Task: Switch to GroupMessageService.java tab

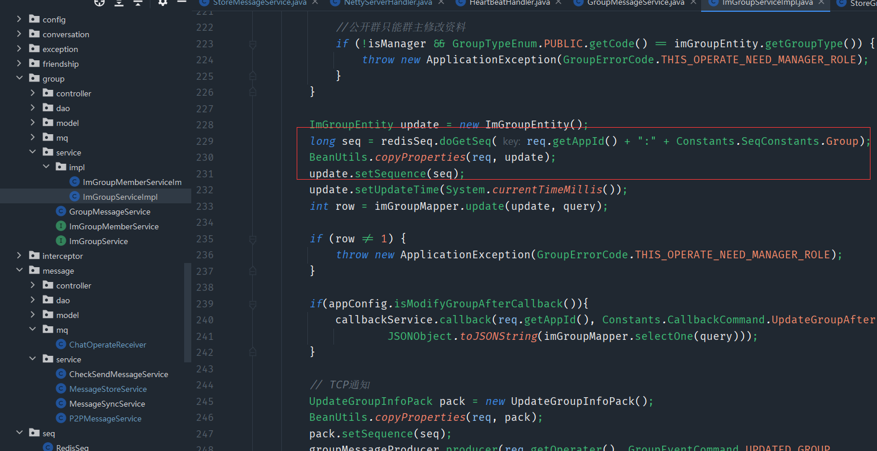Action: coord(635,2)
